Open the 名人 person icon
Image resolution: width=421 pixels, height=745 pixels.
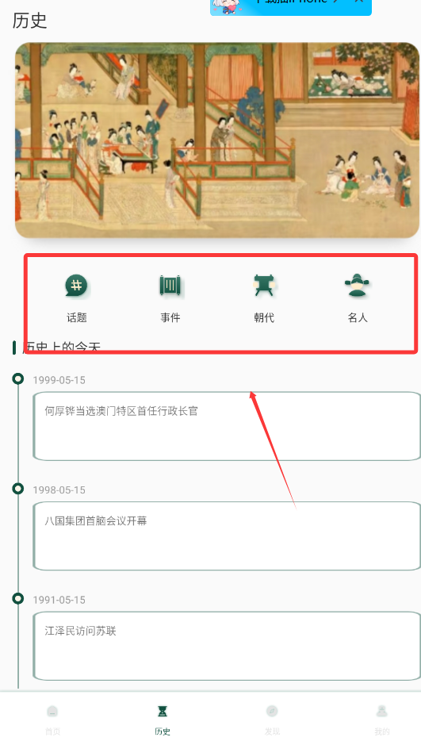358,286
